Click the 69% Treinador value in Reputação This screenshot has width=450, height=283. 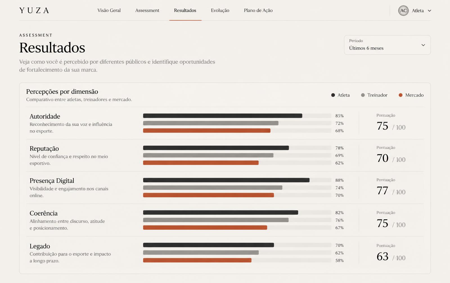click(x=339, y=156)
